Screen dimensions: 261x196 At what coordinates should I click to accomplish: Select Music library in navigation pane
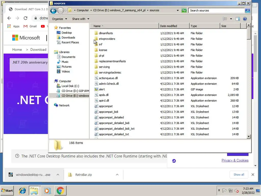pyautogui.click(x=65, y=62)
